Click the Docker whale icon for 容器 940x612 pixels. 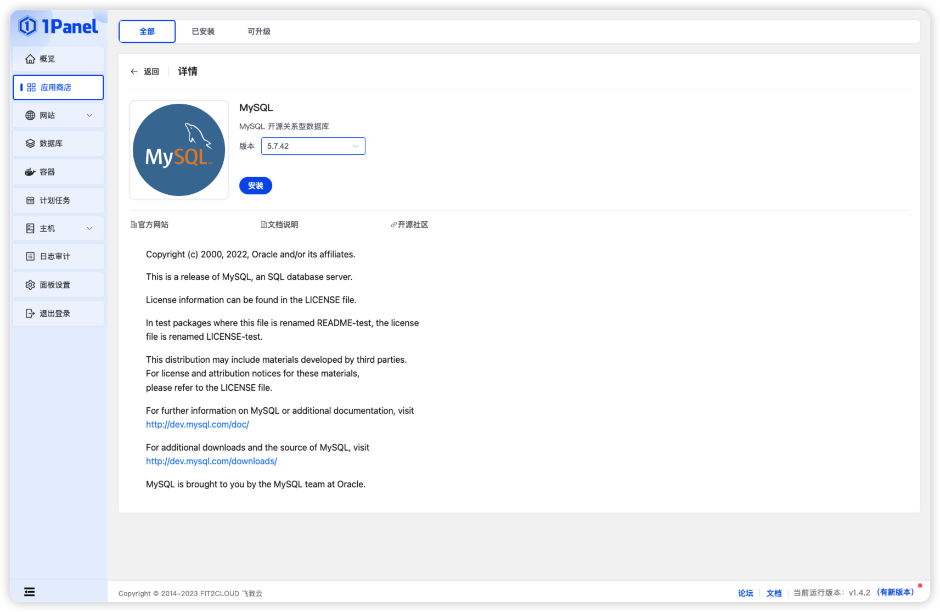coord(30,172)
